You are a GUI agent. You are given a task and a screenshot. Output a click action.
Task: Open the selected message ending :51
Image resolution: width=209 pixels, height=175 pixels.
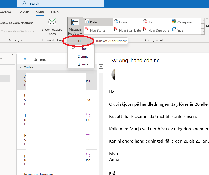(x=57, y=80)
